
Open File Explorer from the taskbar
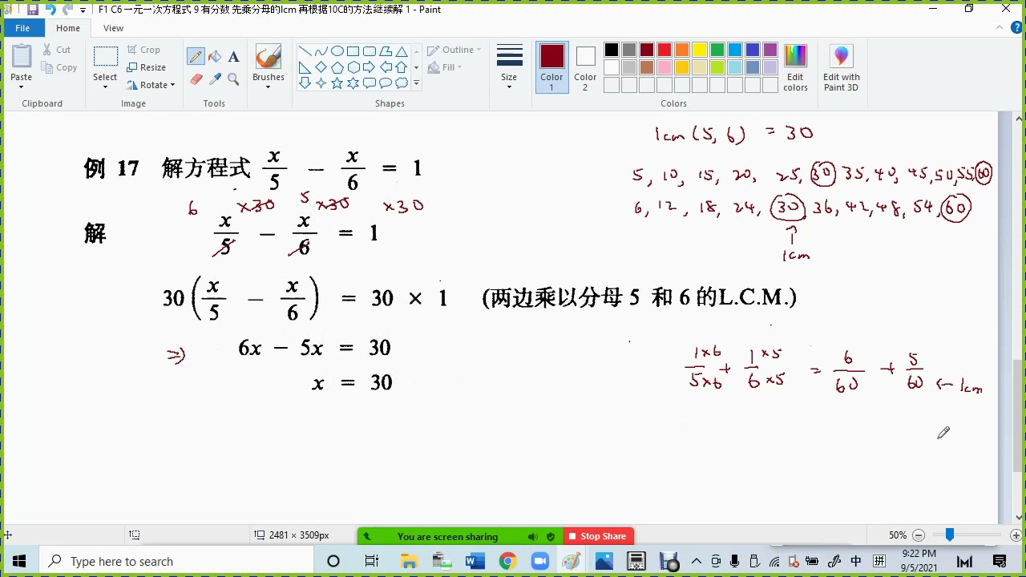pos(409,561)
